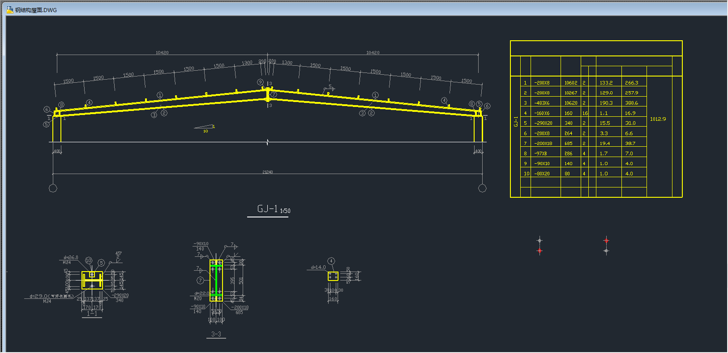
Task: Click the 钢结构屋面.DWG window title
Action: pyautogui.click(x=36, y=10)
